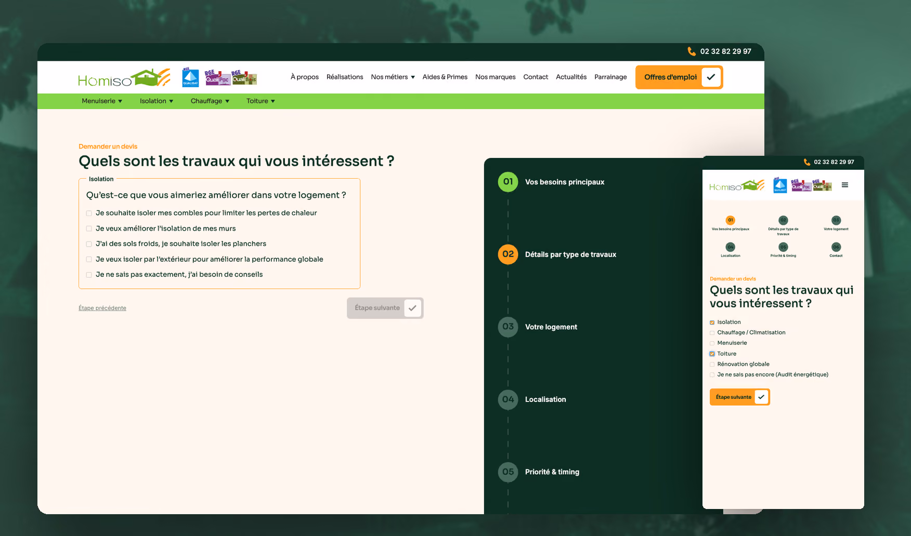Image resolution: width=911 pixels, height=536 pixels.
Task: Open the Parrainage page
Action: pyautogui.click(x=610, y=77)
